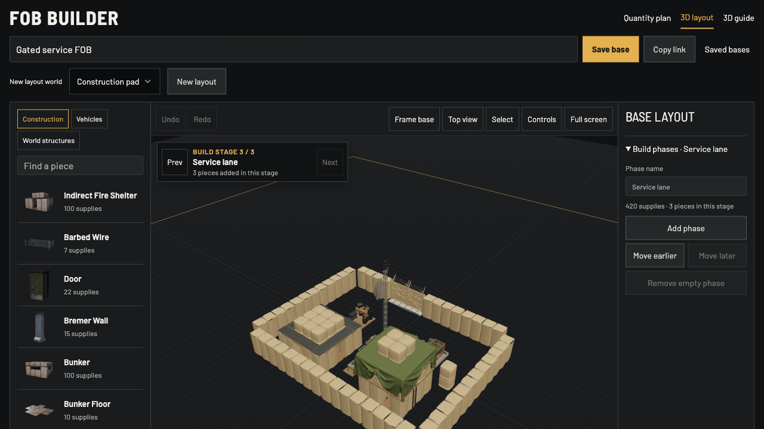The image size is (764, 429).
Task: Choose the Door piece icon
Action: tap(39, 285)
